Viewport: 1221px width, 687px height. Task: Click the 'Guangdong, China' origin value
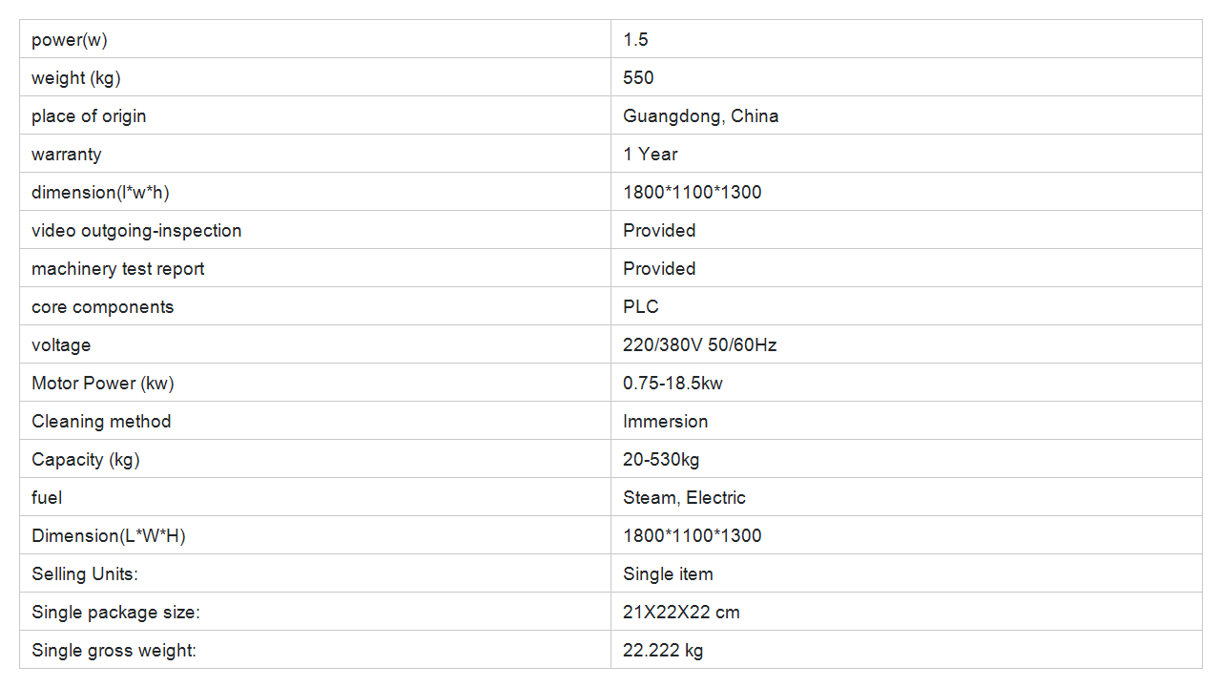tap(700, 115)
